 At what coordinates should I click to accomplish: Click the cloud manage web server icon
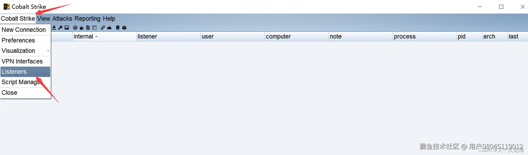click(109, 28)
